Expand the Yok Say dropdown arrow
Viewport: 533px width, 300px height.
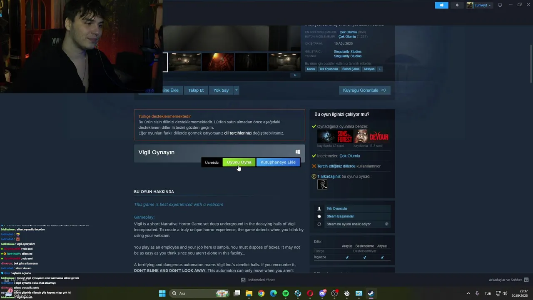[x=237, y=90]
